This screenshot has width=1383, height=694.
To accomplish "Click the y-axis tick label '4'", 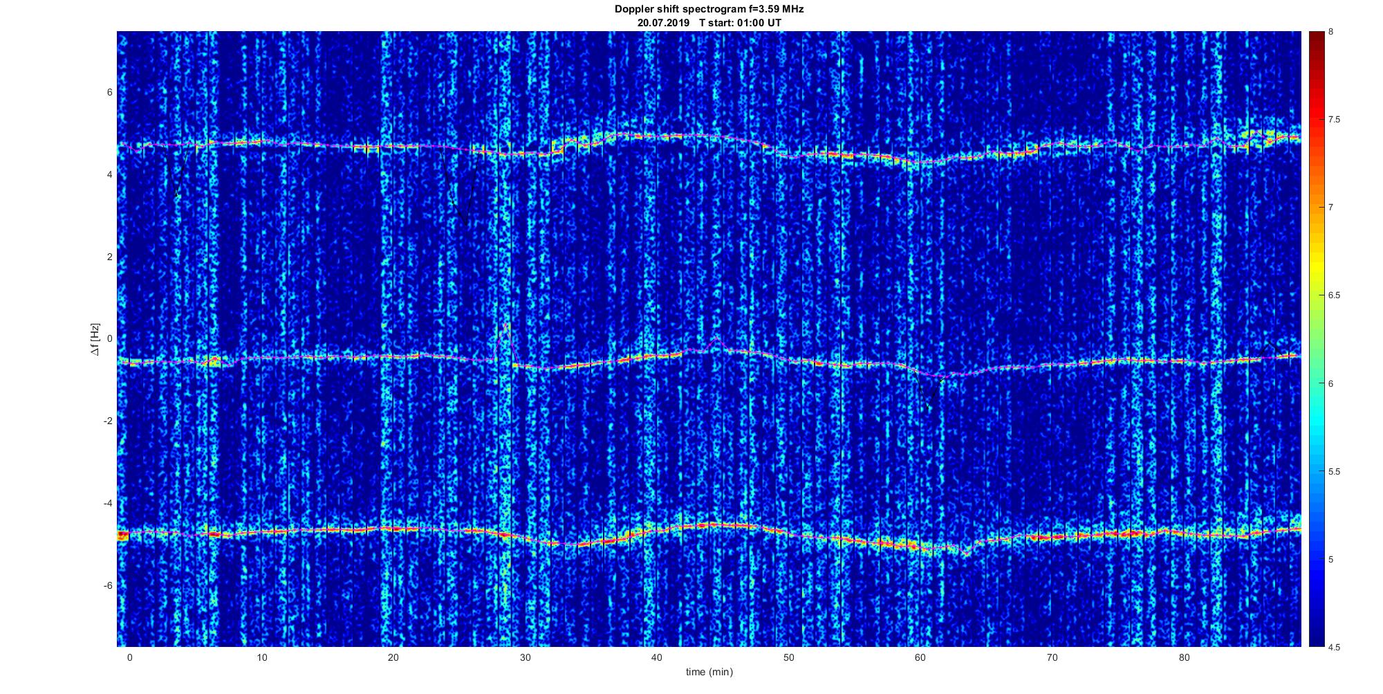I will (x=109, y=174).
